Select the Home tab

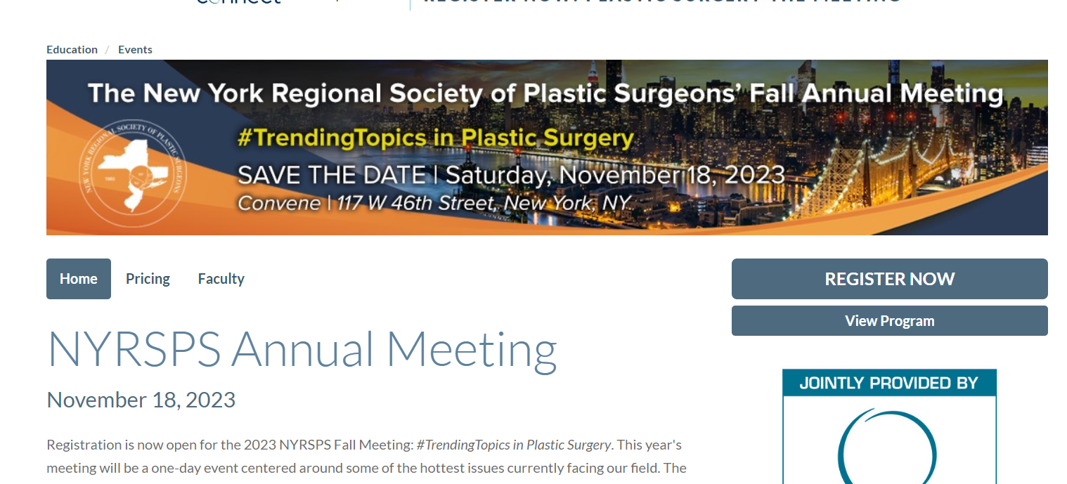pos(79,279)
